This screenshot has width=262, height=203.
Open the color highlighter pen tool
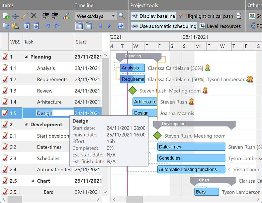coord(66,16)
